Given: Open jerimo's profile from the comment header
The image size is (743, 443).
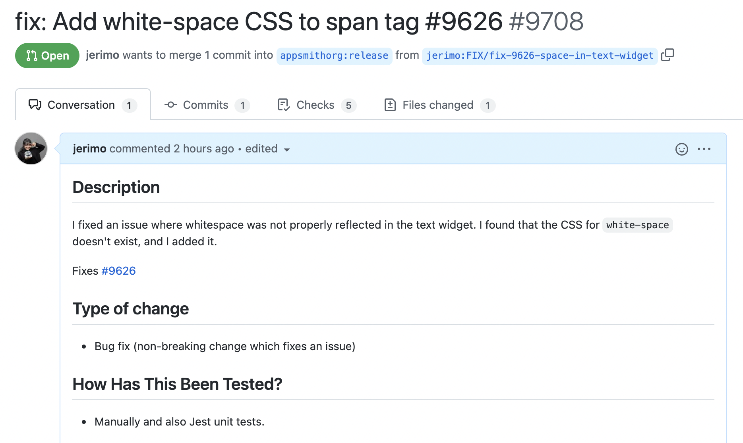Looking at the screenshot, I should [89, 149].
